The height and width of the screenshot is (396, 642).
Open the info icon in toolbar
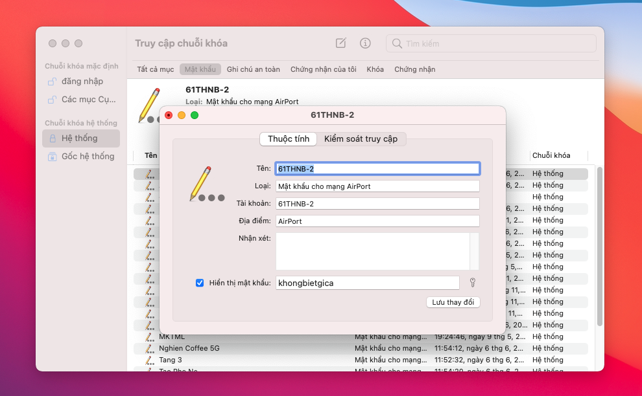[365, 43]
